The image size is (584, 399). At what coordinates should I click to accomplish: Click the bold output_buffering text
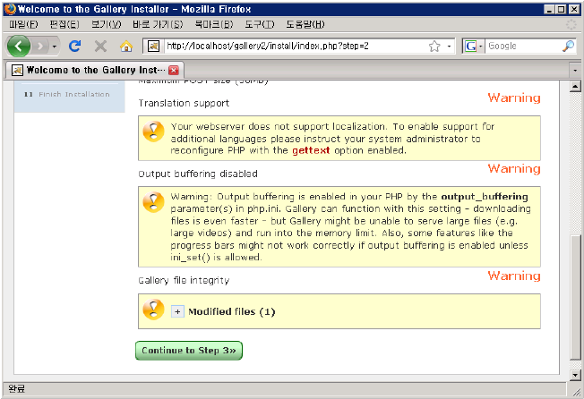click(x=485, y=197)
